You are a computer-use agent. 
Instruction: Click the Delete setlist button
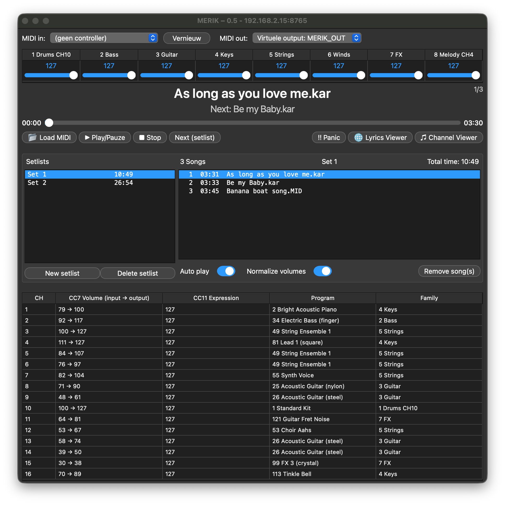pyautogui.click(x=137, y=273)
